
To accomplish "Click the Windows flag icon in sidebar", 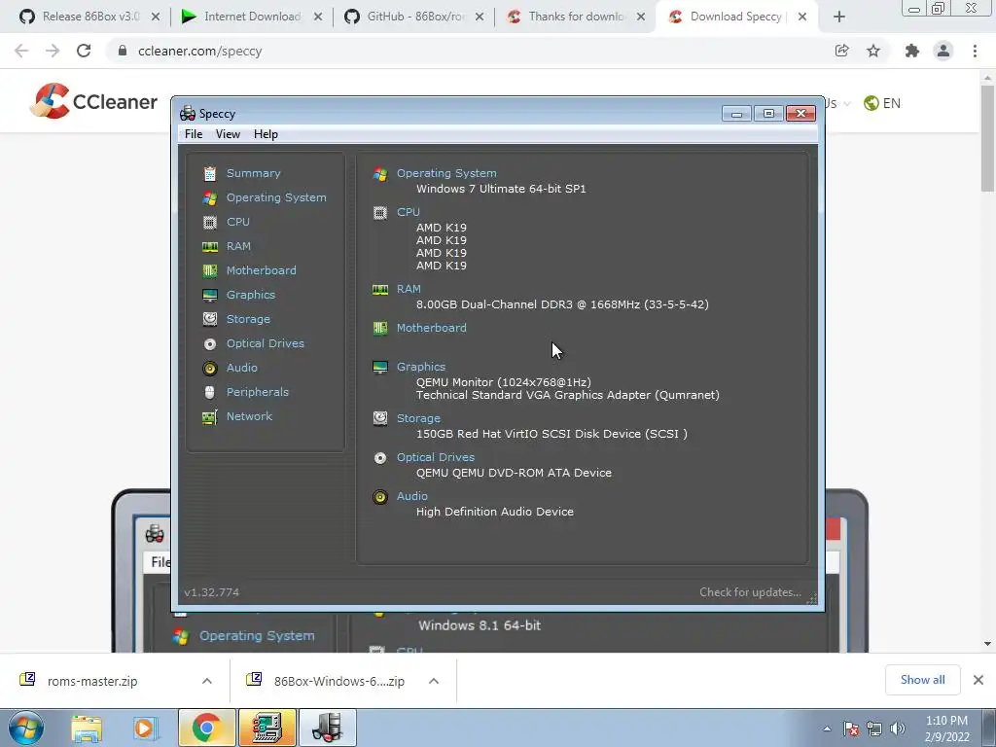I will tap(210, 198).
